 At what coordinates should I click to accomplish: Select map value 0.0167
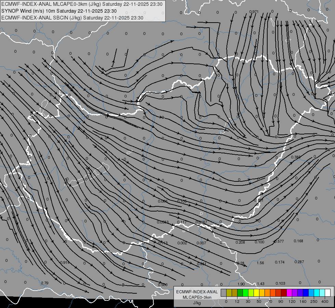pos(201,222)
